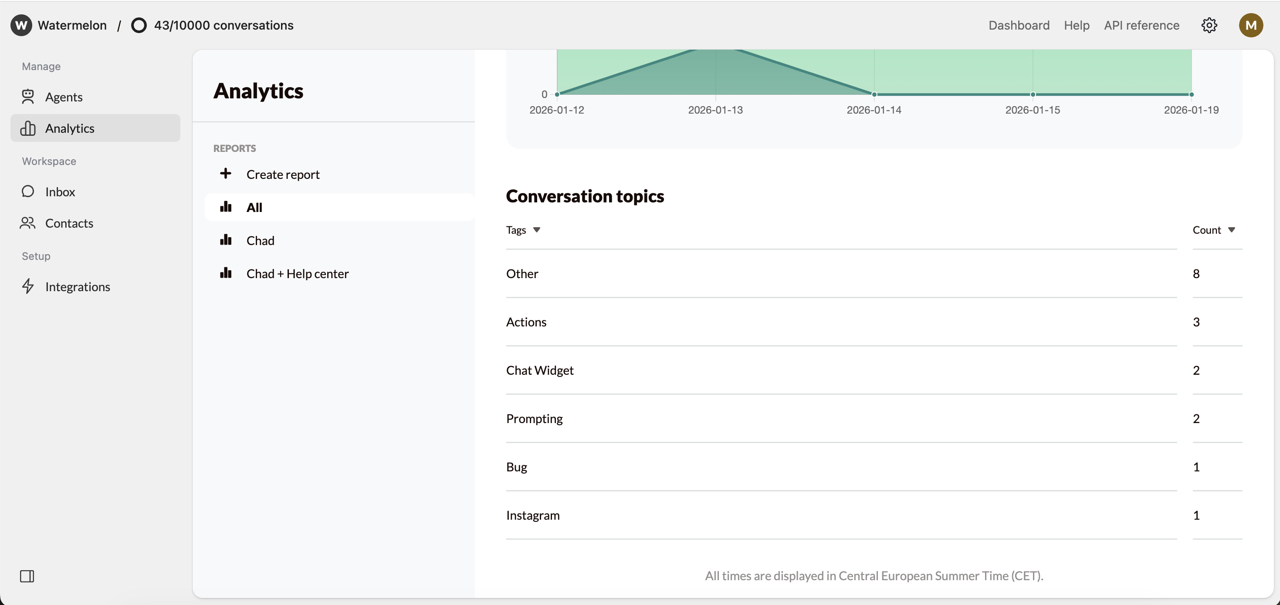
Task: Open the Chad + Help center report
Action: pos(297,274)
